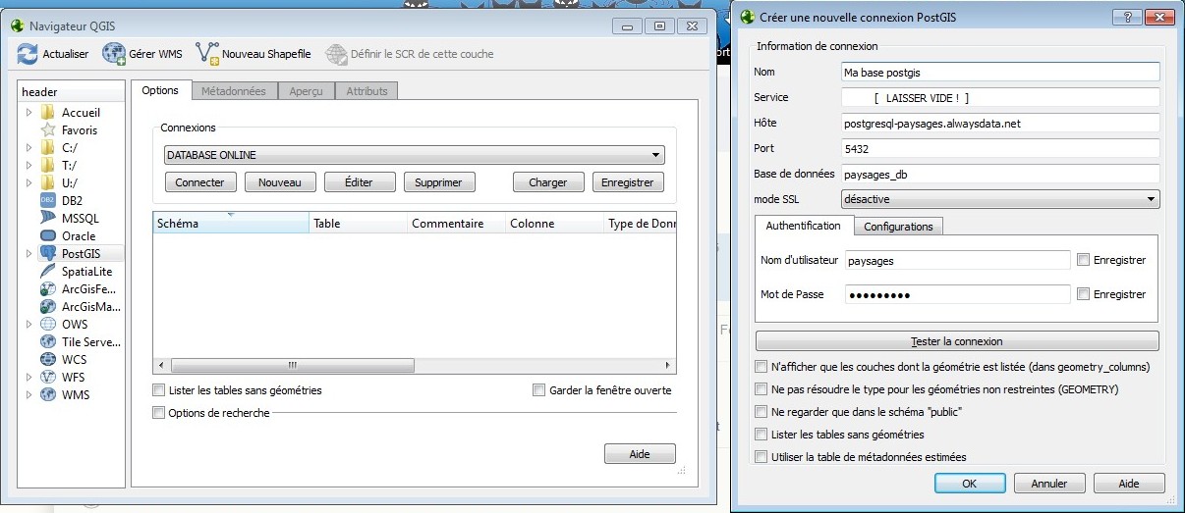The width and height of the screenshot is (1185, 513).
Task: Select the Configurations tab
Action: tap(898, 227)
